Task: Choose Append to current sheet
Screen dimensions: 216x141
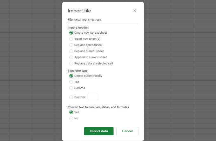Action: pos(71,57)
